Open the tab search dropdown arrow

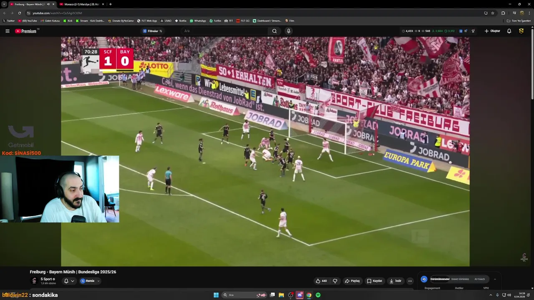4,4
